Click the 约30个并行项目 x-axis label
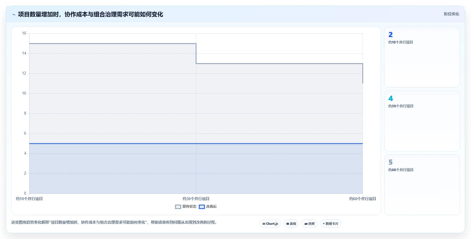 196,199
